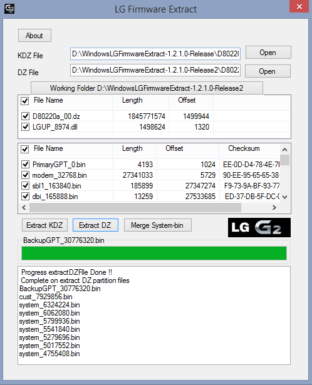The width and height of the screenshot is (312, 385).
Task: Click 'Complete on extract DZ partition files' log line
Action: click(x=75, y=280)
